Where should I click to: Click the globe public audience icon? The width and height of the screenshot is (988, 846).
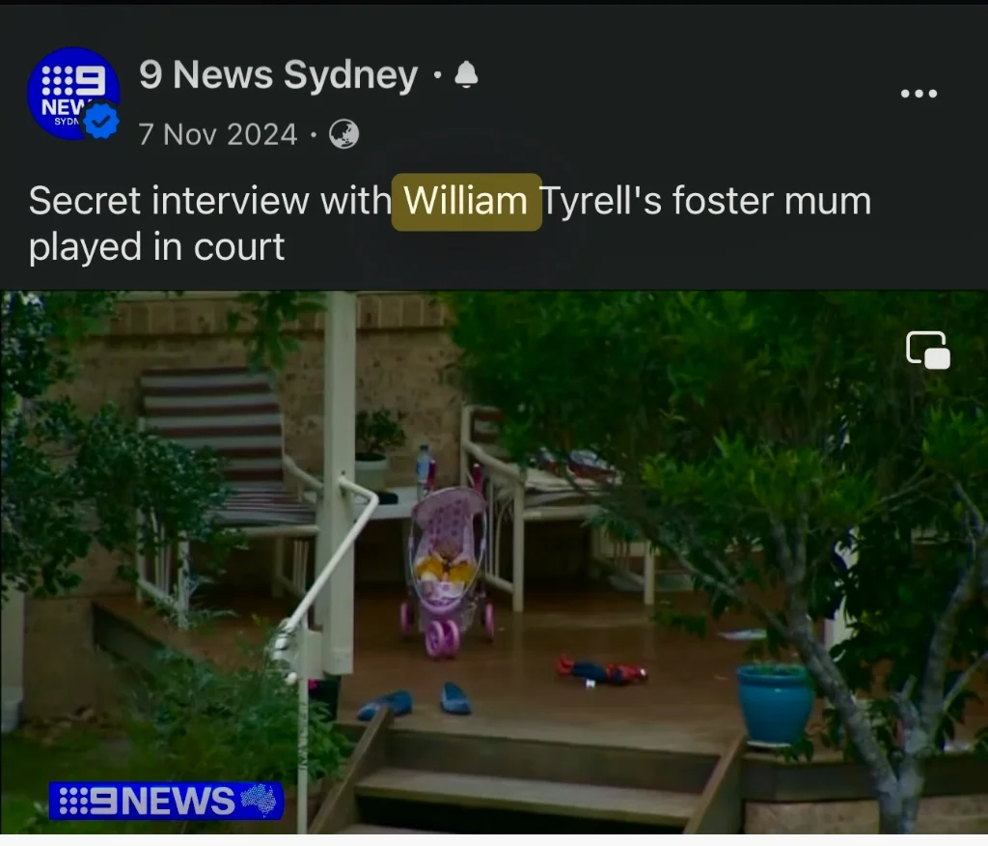[x=344, y=134]
